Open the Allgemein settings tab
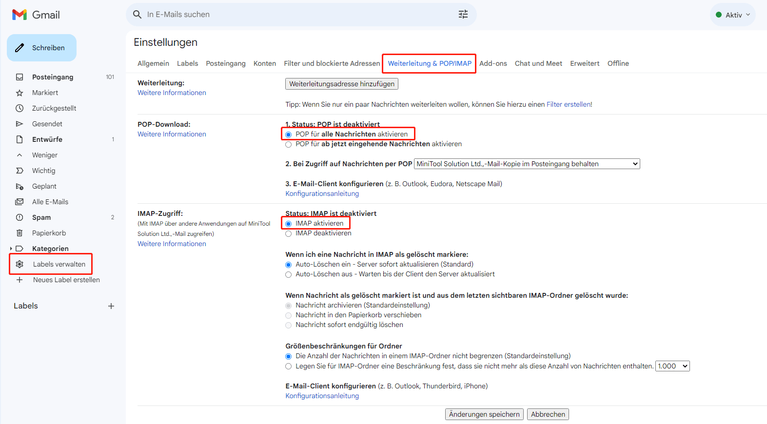Viewport: 767px width, 424px height. (x=153, y=63)
